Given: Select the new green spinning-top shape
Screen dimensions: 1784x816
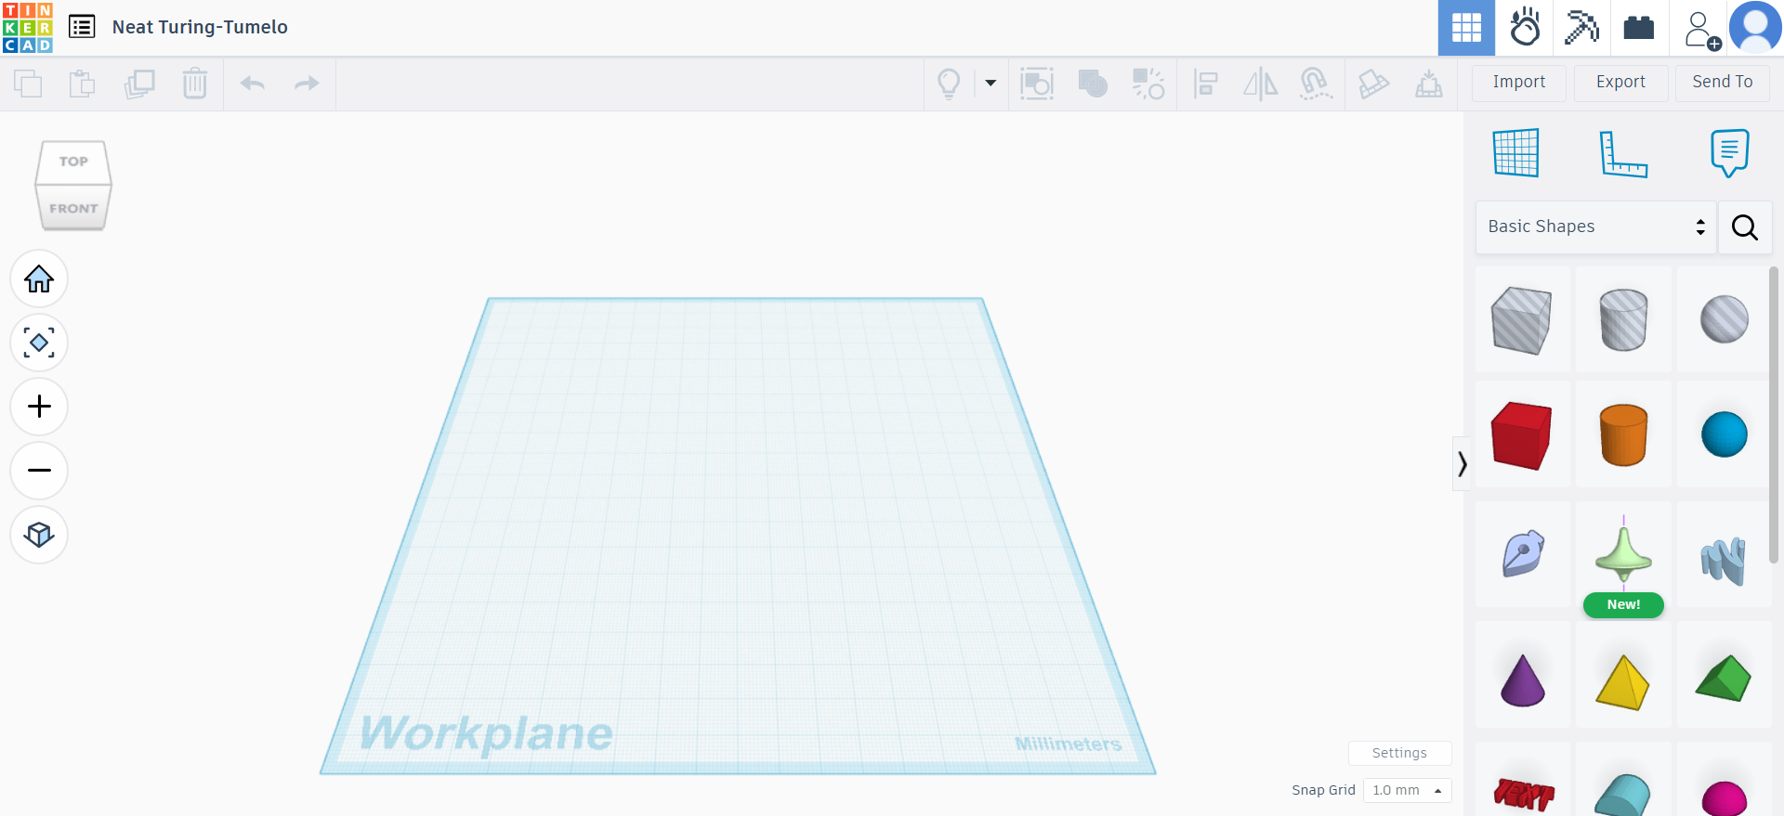Looking at the screenshot, I should (x=1623, y=554).
